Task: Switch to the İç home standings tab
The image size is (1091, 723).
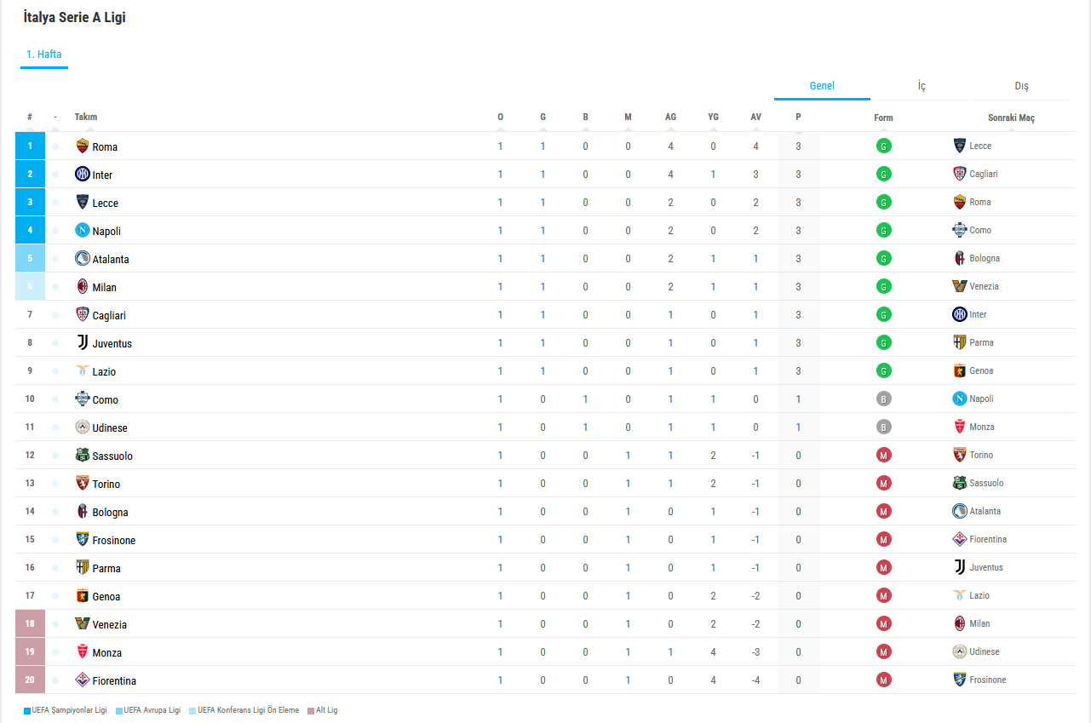Action: (x=922, y=86)
